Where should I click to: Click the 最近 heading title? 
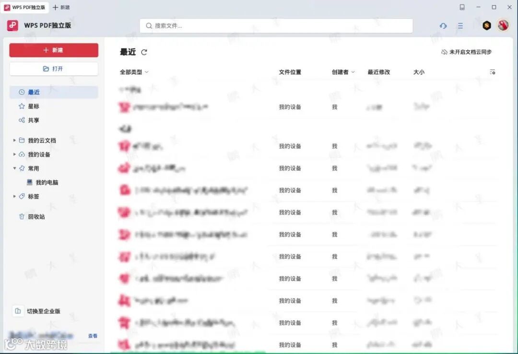(128, 52)
